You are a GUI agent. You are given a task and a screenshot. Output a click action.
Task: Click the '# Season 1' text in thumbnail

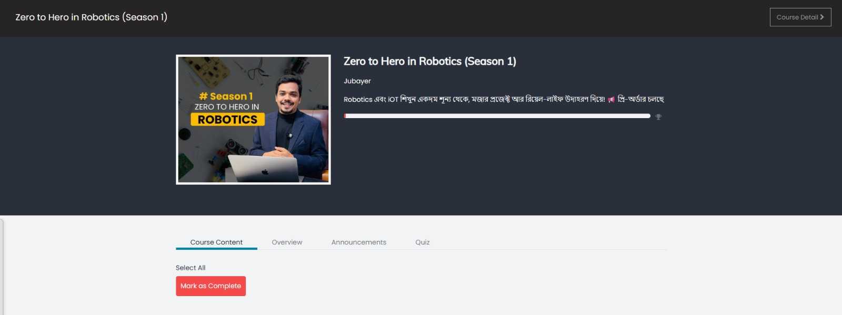point(226,96)
